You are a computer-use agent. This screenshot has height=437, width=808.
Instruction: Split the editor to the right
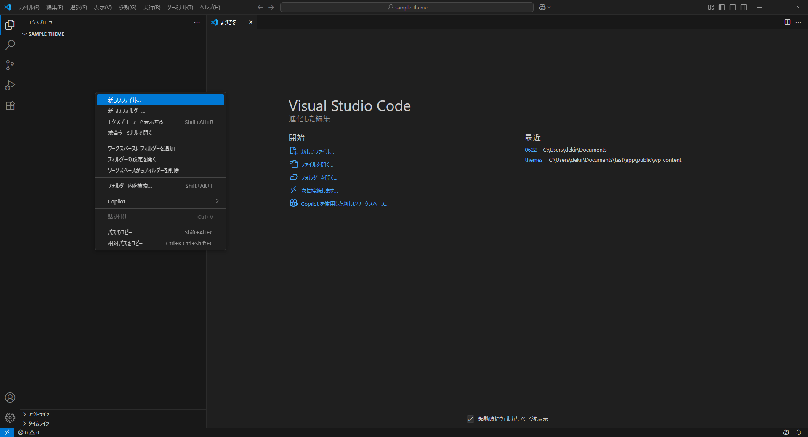click(787, 22)
